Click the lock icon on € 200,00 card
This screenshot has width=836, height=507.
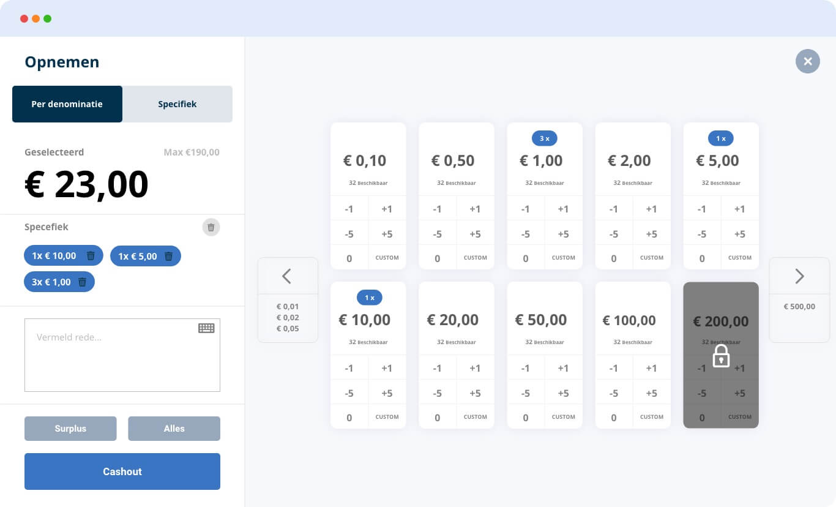pos(721,356)
